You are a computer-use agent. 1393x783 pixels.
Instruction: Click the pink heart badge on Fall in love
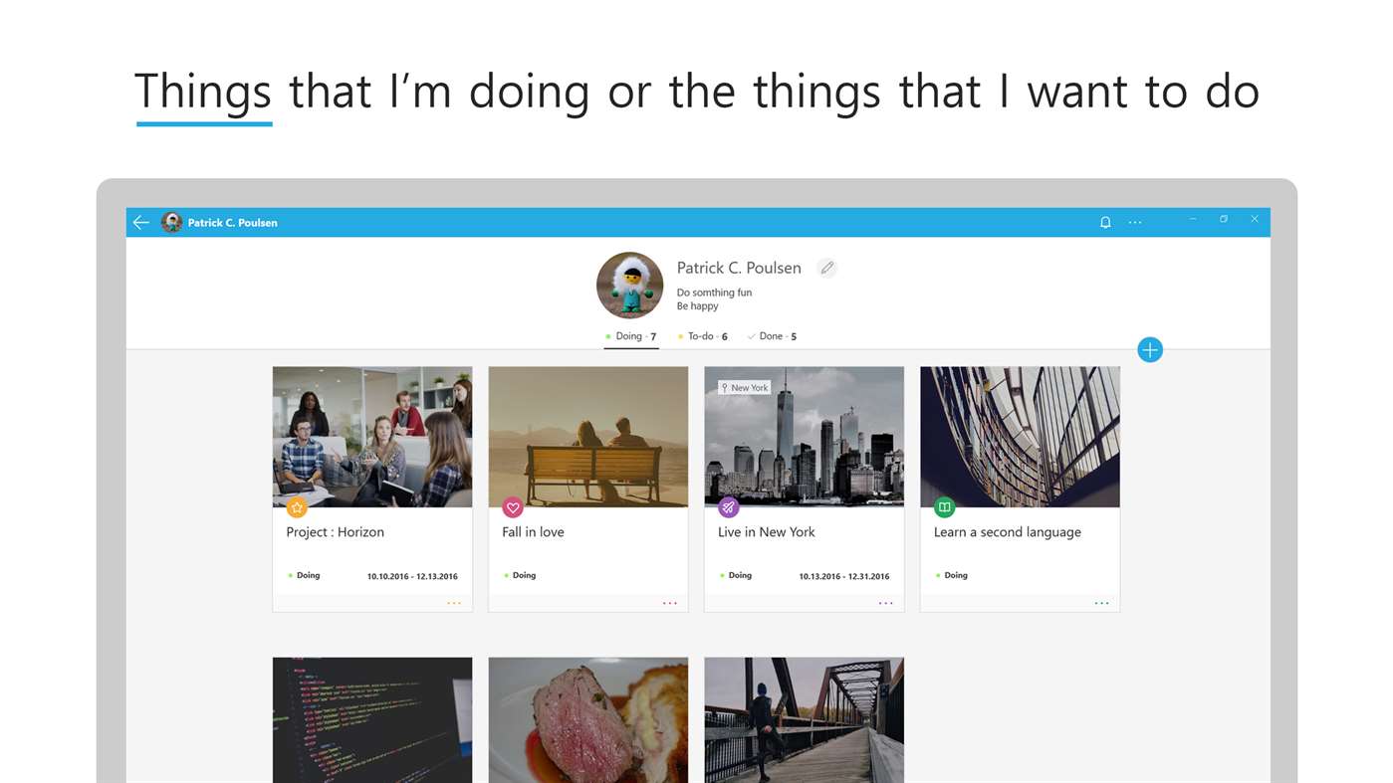[513, 507]
